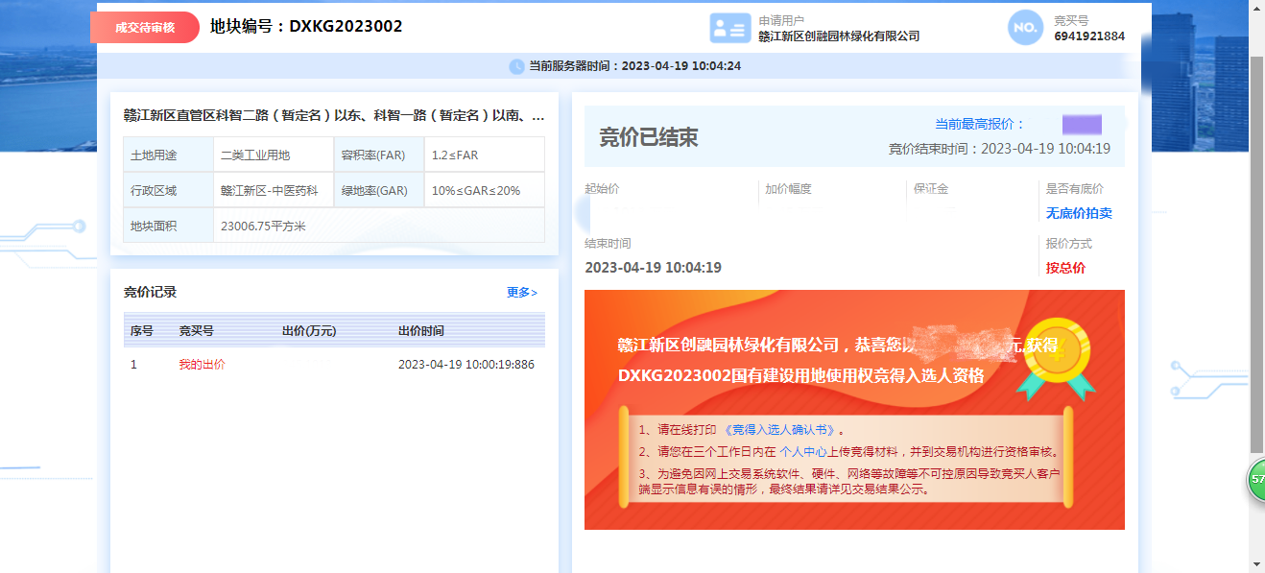
Task: Click the 起始价 label
Action: [x=602, y=189]
